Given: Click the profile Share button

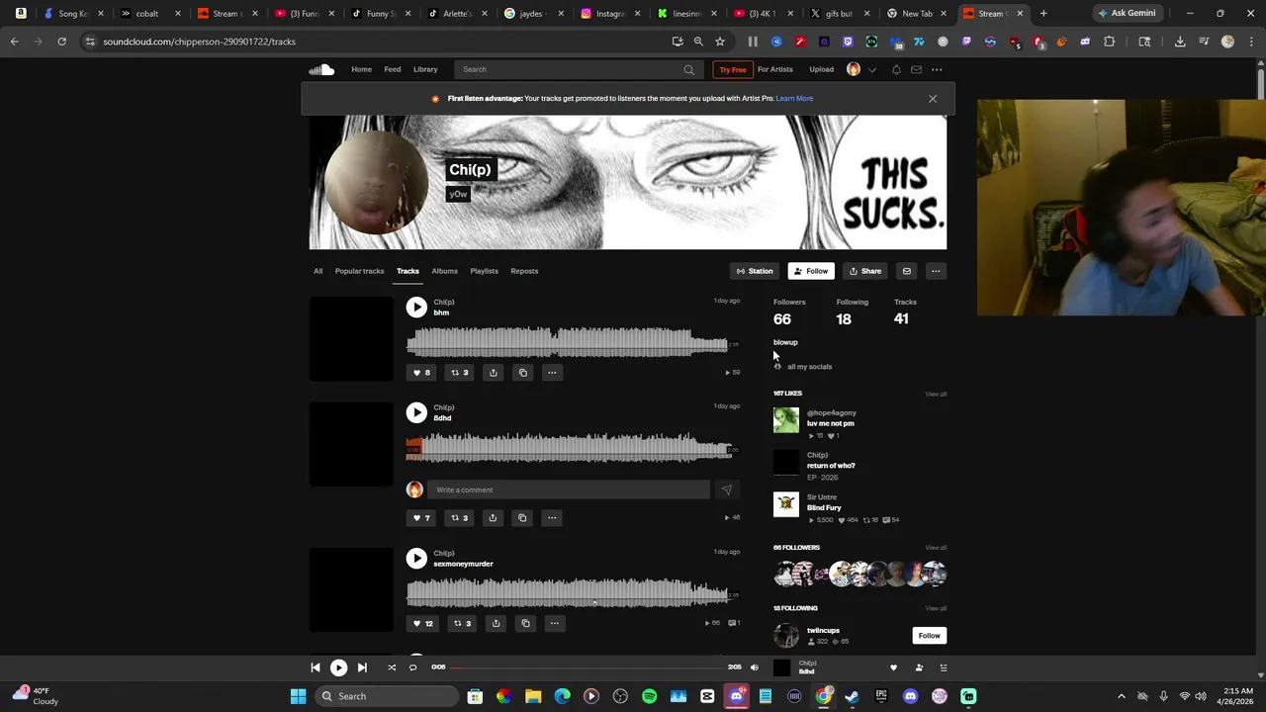Looking at the screenshot, I should pos(864,271).
